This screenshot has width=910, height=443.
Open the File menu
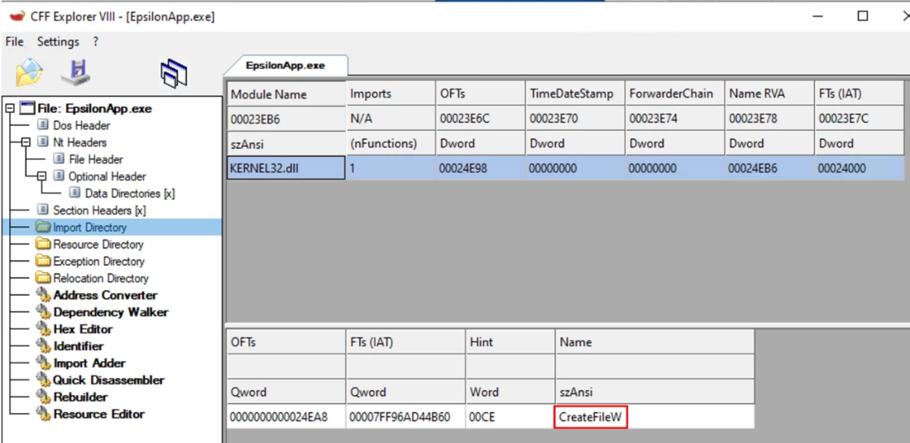(15, 41)
